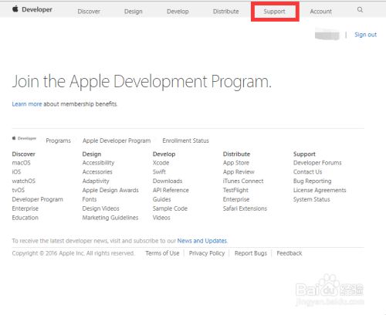Image resolution: width=386 pixels, height=315 pixels.
Task: Click the Join the Apple Development Program heading
Action: click(142, 82)
